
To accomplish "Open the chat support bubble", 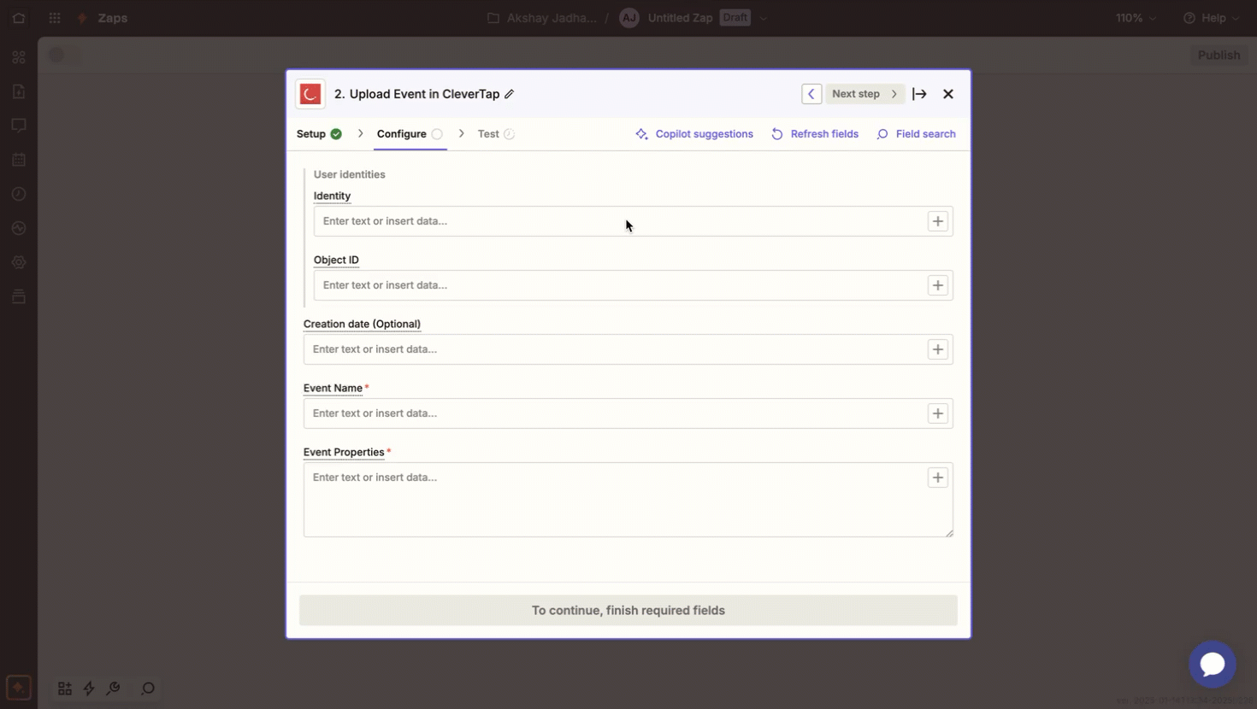I will tap(1213, 664).
